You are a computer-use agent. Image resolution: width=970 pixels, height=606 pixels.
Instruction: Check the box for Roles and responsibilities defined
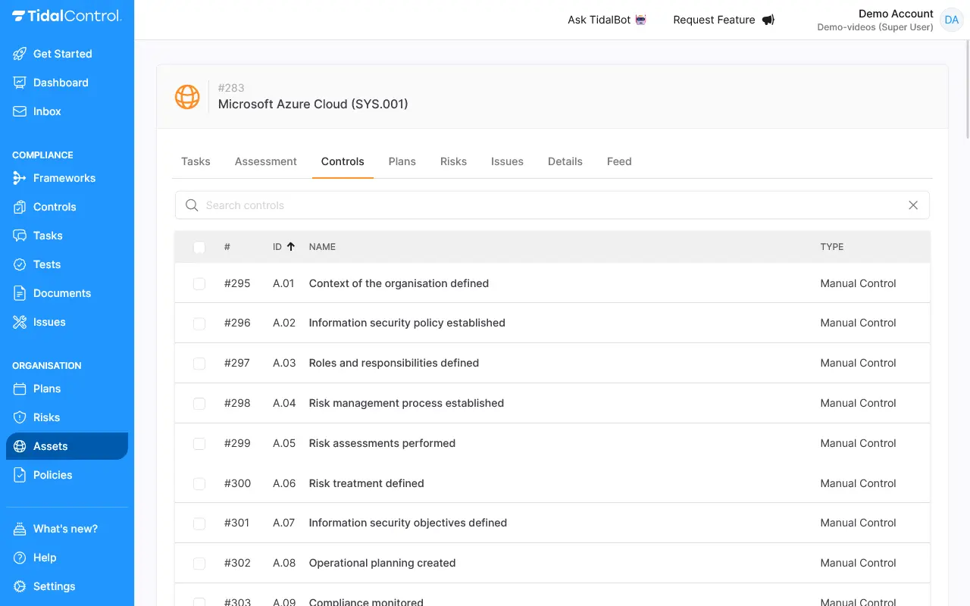coord(199,364)
